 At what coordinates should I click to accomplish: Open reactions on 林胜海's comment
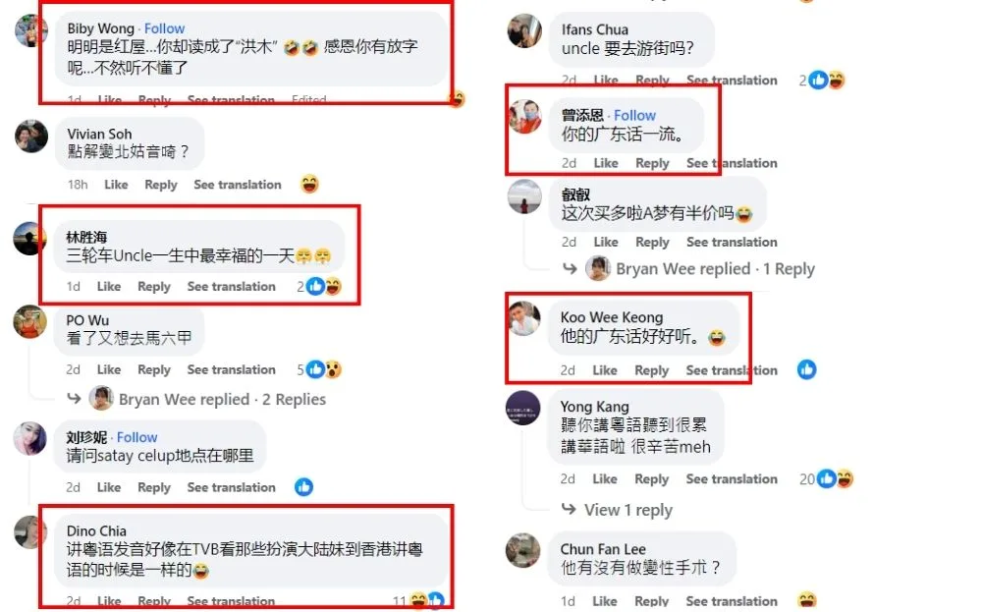(319, 286)
